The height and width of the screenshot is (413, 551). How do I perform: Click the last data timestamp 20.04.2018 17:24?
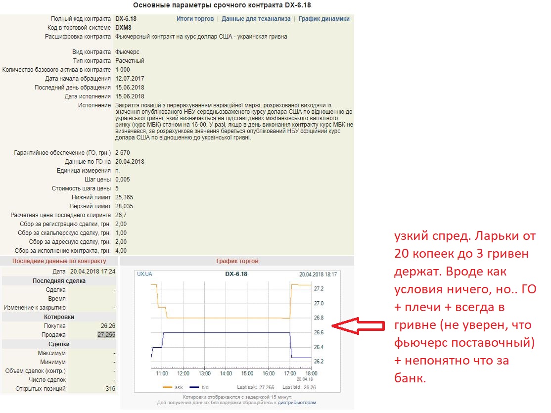93,272
